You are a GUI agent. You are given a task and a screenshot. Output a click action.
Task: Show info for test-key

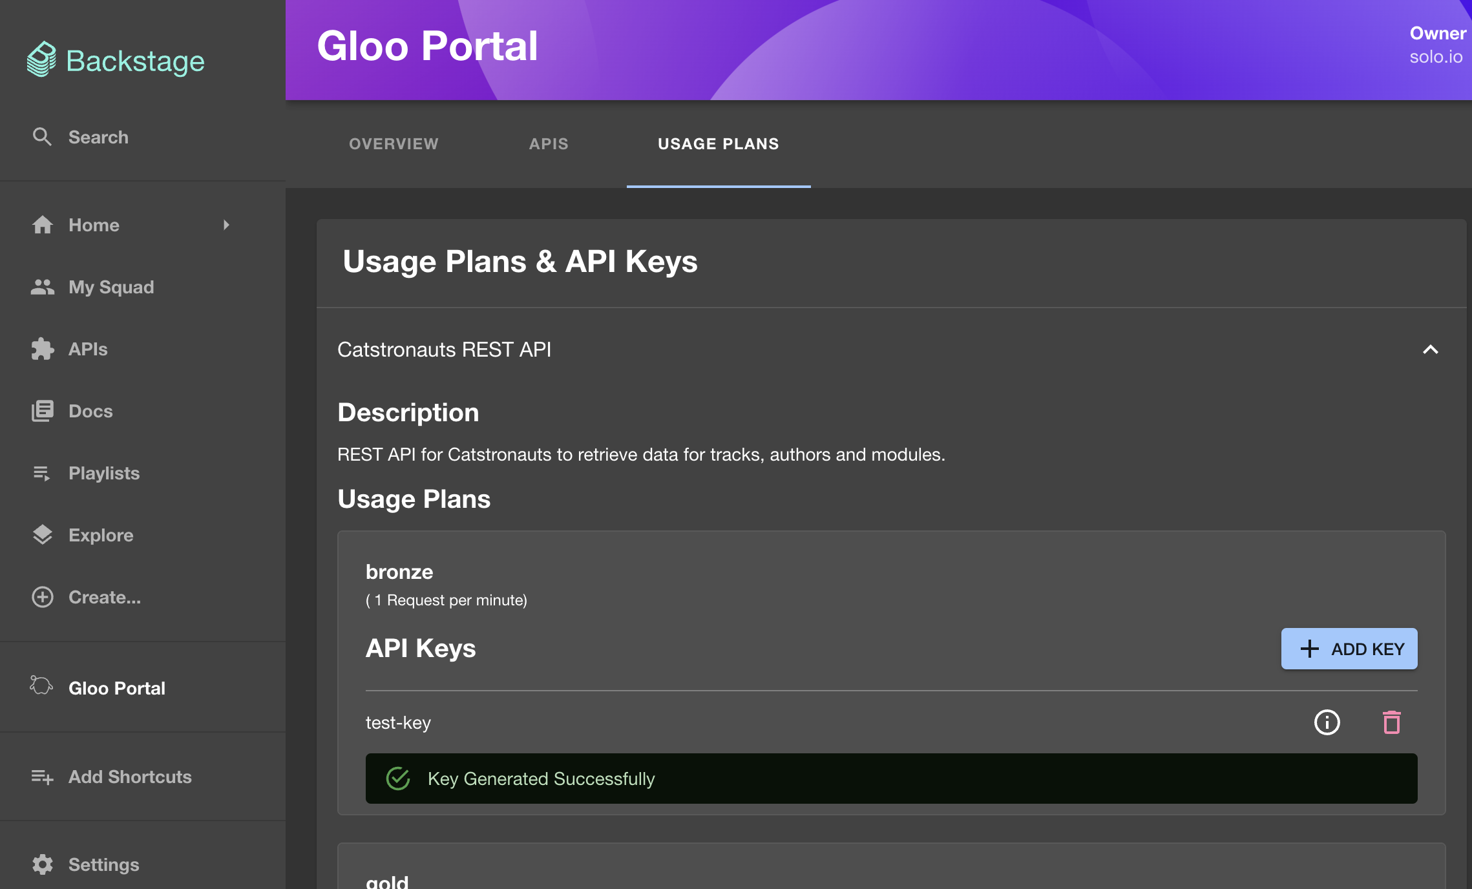point(1327,722)
